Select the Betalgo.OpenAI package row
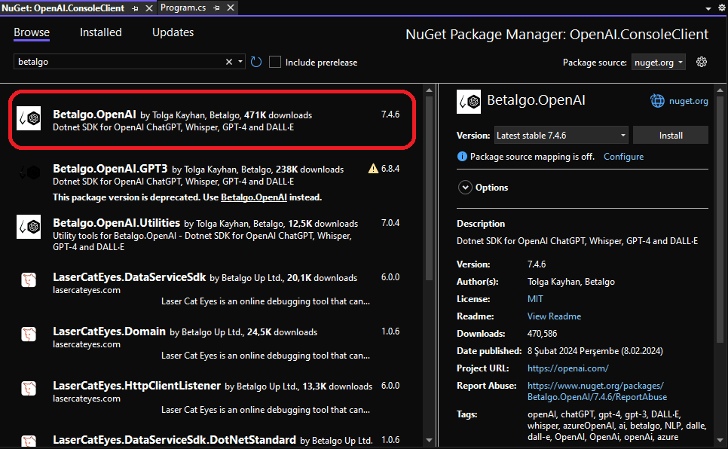This screenshot has width=728, height=449. tap(212, 120)
